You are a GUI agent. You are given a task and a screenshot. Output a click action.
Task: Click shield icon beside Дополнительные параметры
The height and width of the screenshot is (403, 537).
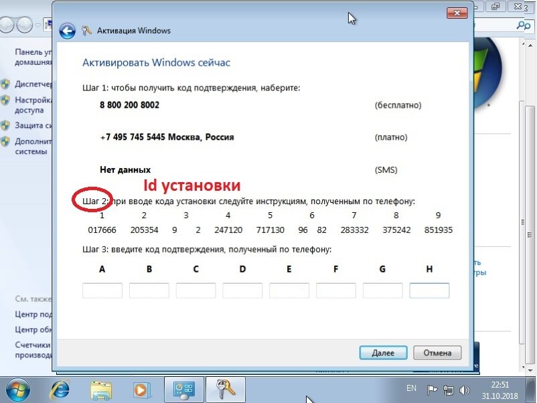[x=5, y=141]
